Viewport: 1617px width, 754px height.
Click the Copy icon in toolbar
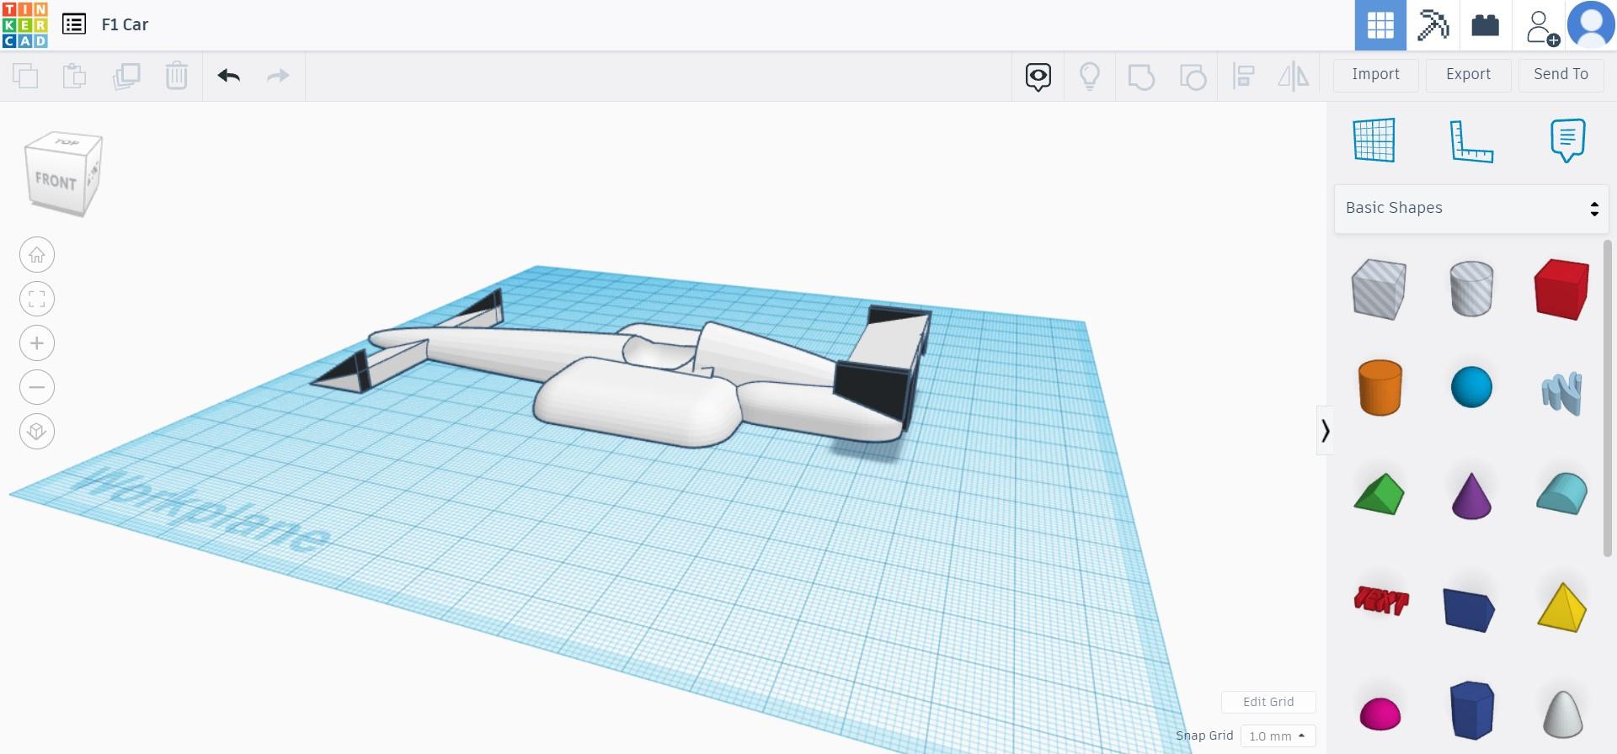25,76
